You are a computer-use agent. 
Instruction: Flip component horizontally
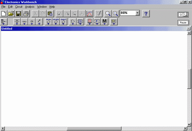point(67,14)
